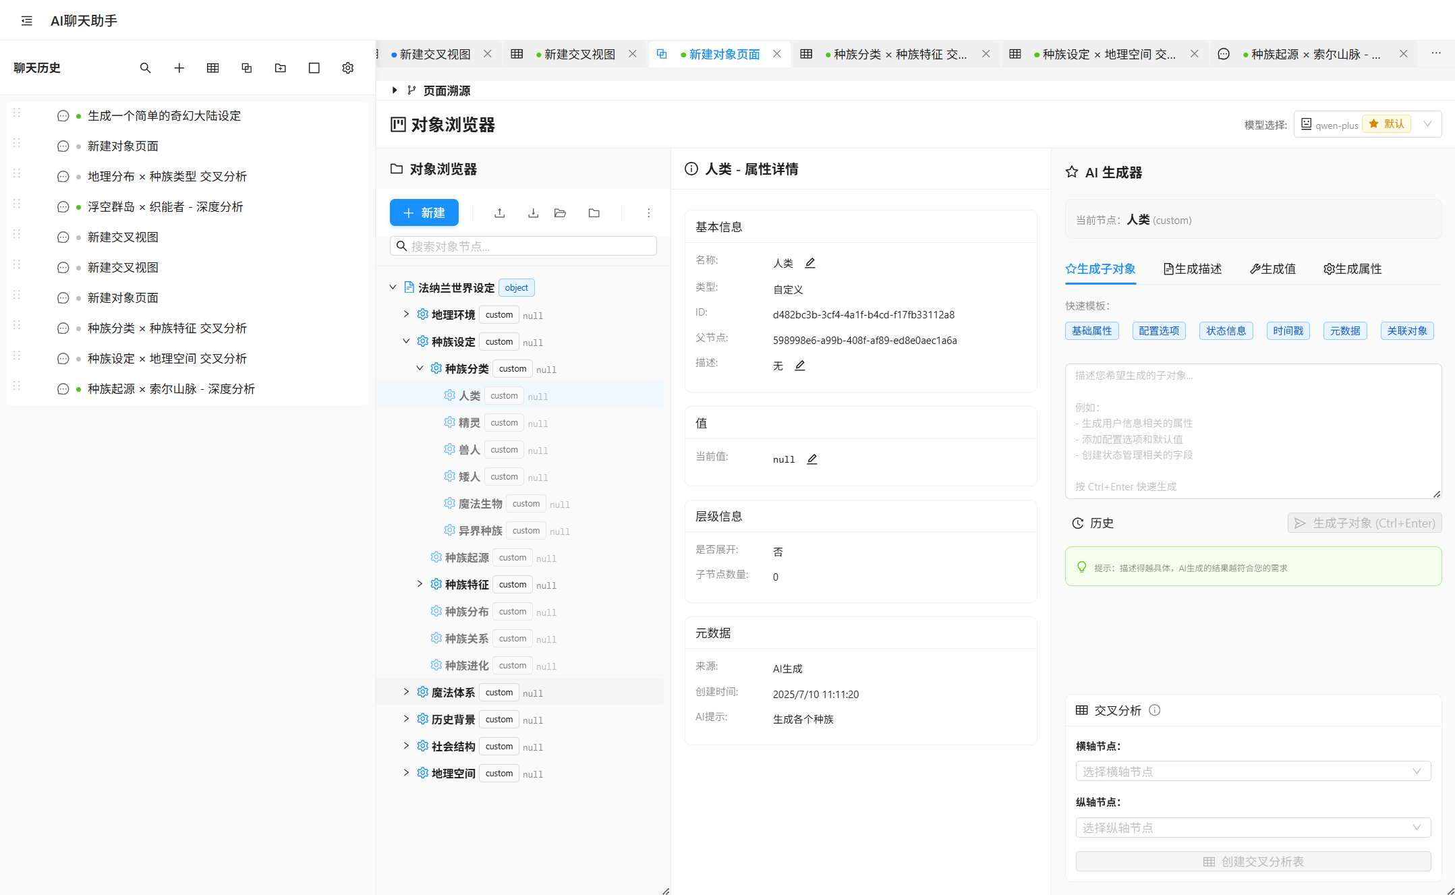Click the edit pencil next to current value null
Viewport: 1455px width, 895px height.
(811, 459)
